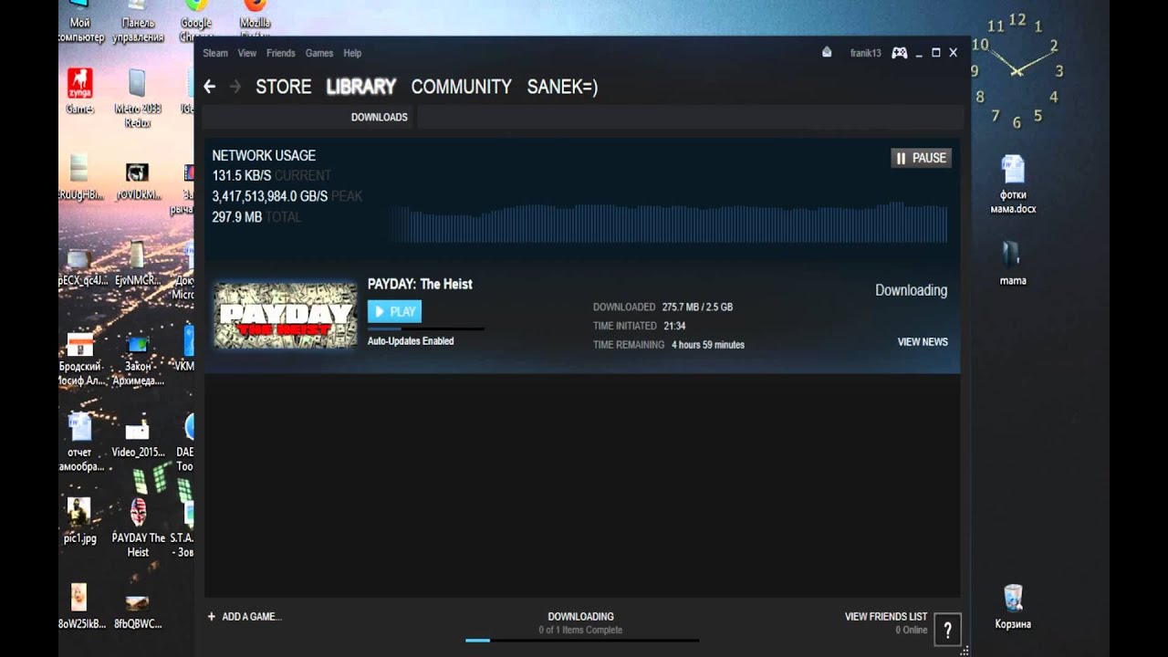
Task: Select rOVIDkM file on desktop
Action: [x=138, y=180]
